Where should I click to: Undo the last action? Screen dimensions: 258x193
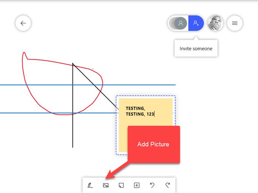(x=152, y=185)
